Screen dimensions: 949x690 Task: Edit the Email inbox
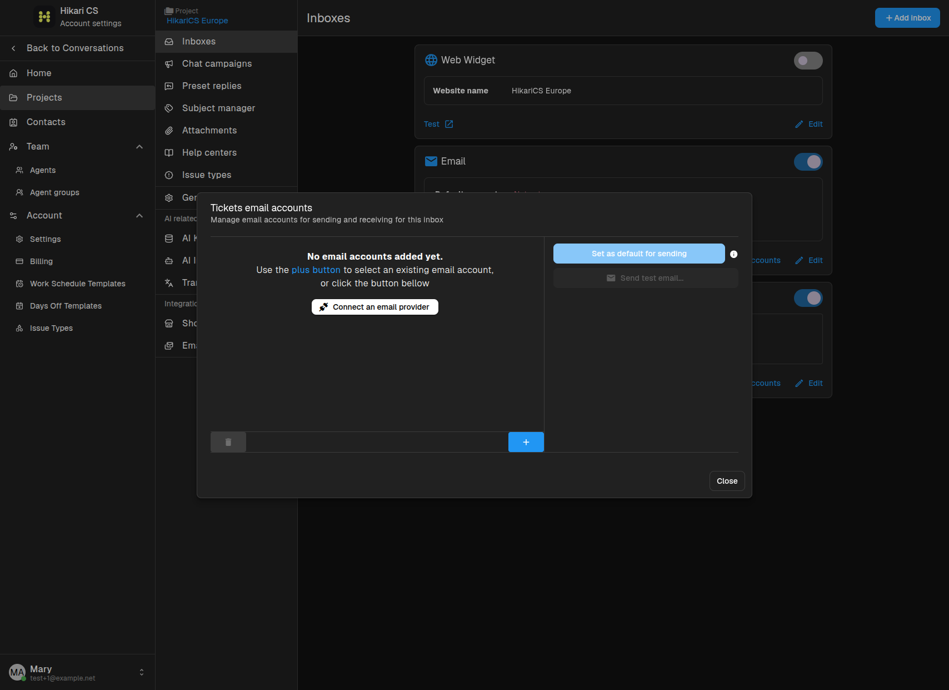click(x=809, y=260)
